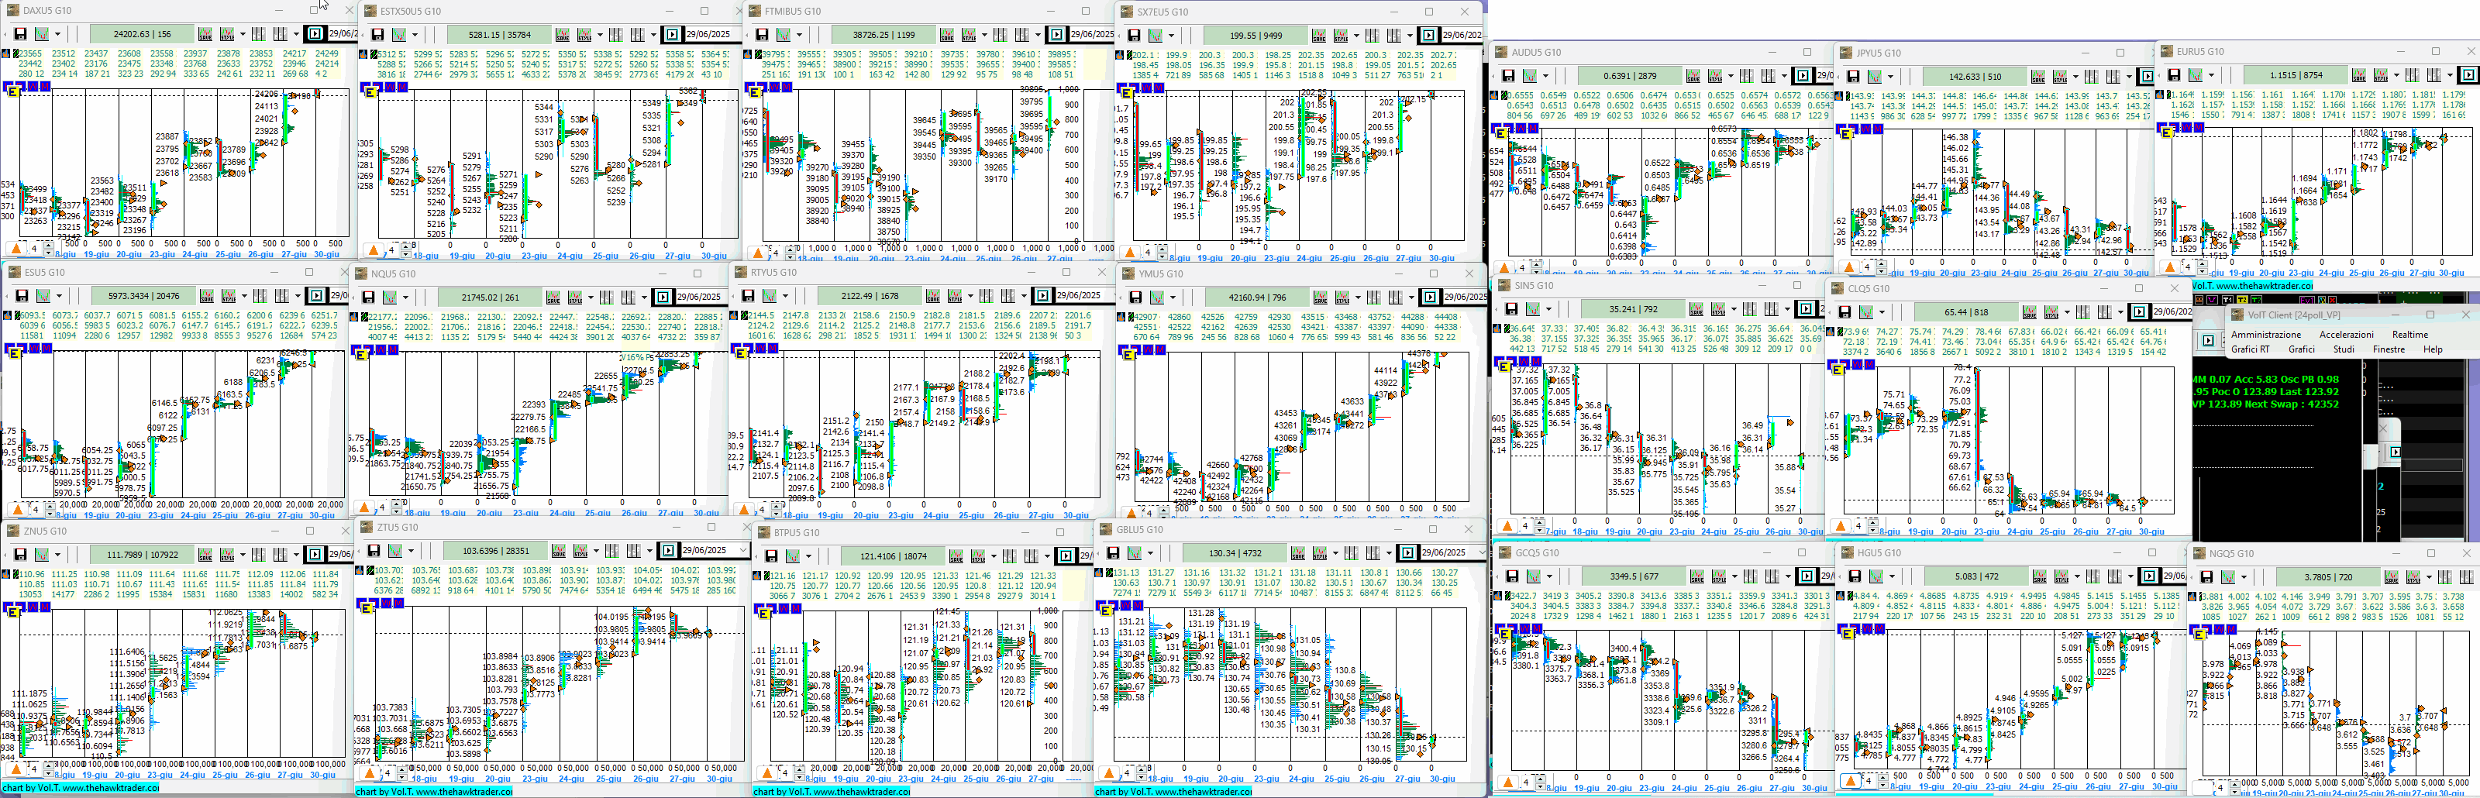The height and width of the screenshot is (798, 2480).
Task: Open chart type dropdown arrow in NQU5 window
Action: pyautogui.click(x=405, y=297)
